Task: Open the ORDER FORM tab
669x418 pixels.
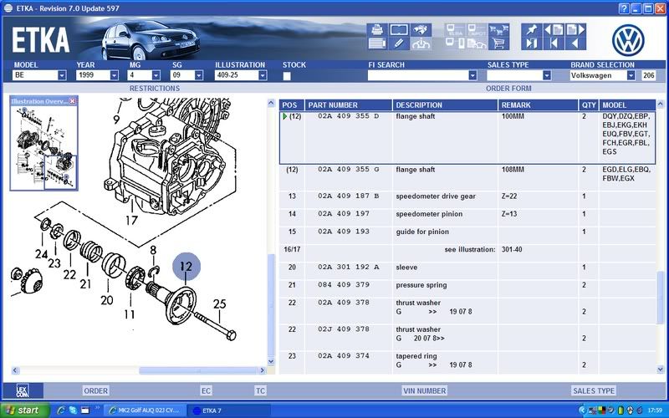Action: pyautogui.click(x=508, y=89)
